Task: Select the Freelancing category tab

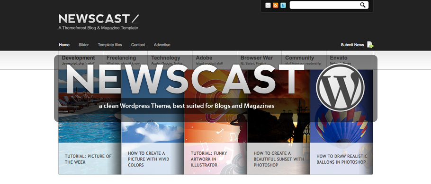Action: (126, 60)
